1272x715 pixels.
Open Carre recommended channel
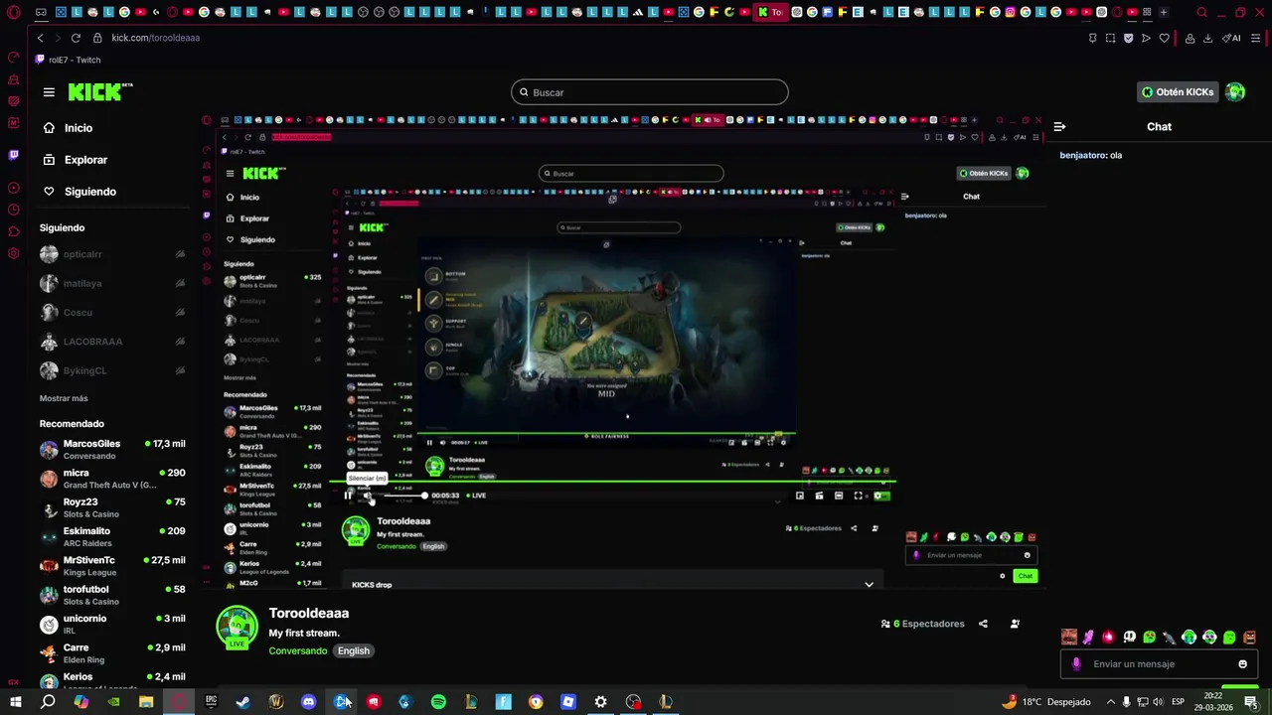pyautogui.click(x=112, y=653)
